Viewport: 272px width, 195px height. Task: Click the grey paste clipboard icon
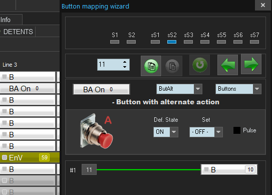click(172, 66)
